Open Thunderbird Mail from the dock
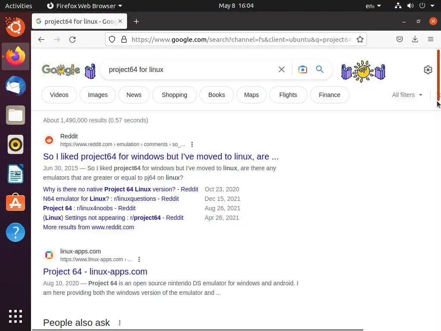The image size is (441, 331). (x=16, y=86)
